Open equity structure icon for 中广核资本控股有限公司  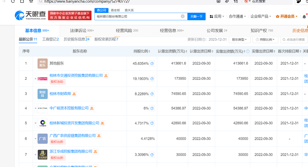click(x=92, y=108)
